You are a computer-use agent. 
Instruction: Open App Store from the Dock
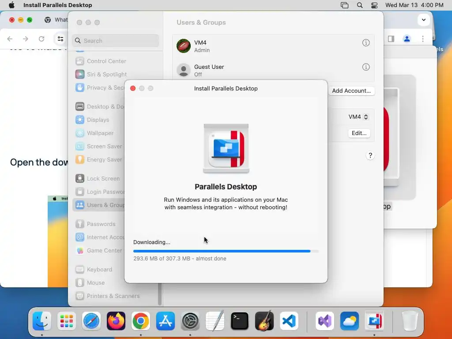tap(166, 321)
